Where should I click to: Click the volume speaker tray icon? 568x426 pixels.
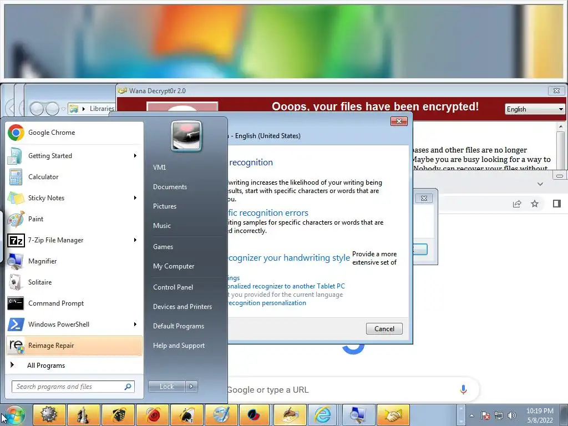coord(512,415)
